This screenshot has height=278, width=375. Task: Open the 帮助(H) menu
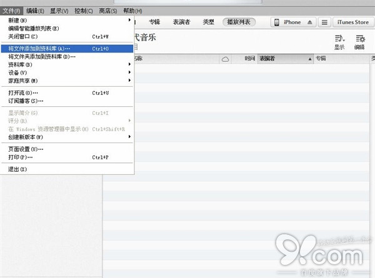coord(132,11)
